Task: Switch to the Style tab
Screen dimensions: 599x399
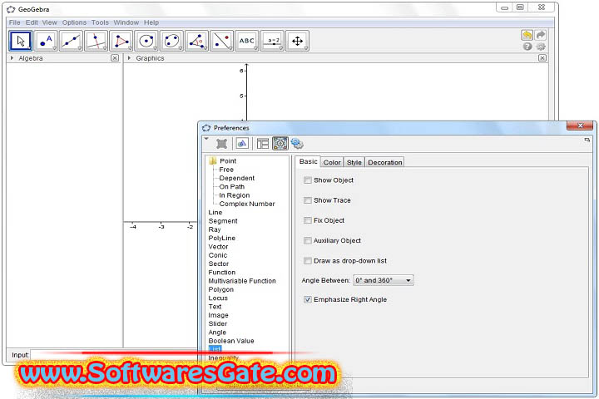Action: pos(354,162)
